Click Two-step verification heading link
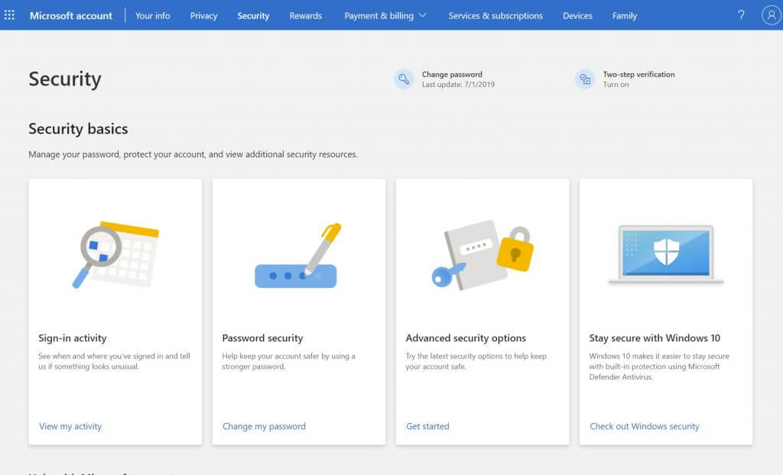Screen dimensions: 783x475 (638, 74)
